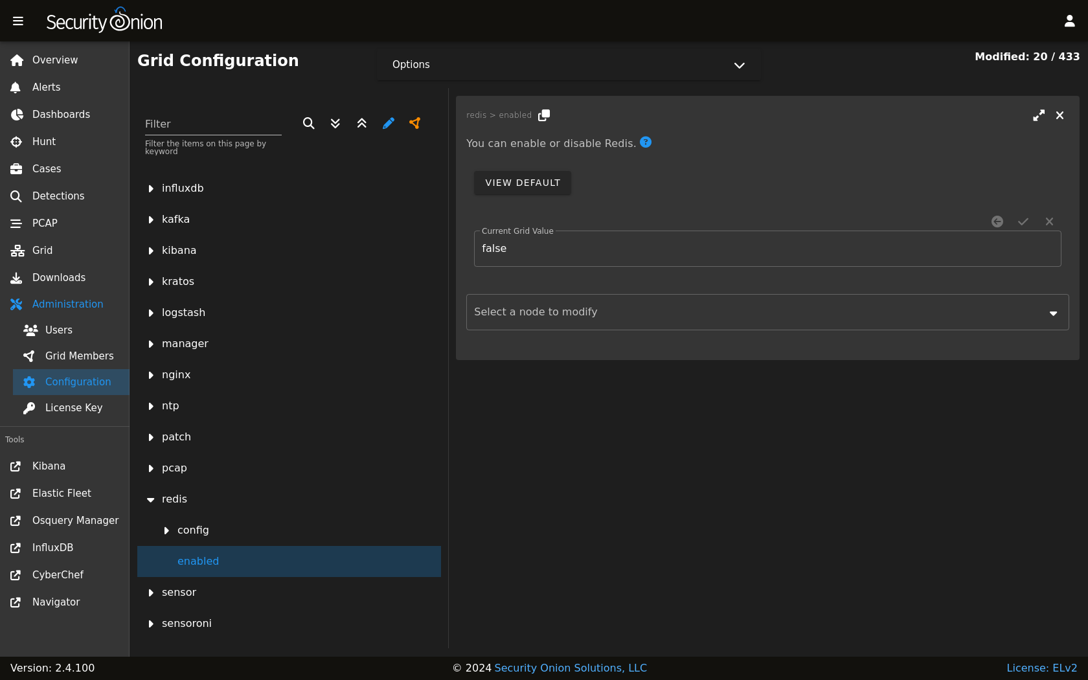
Task: Open the Alerts page
Action: point(65,87)
